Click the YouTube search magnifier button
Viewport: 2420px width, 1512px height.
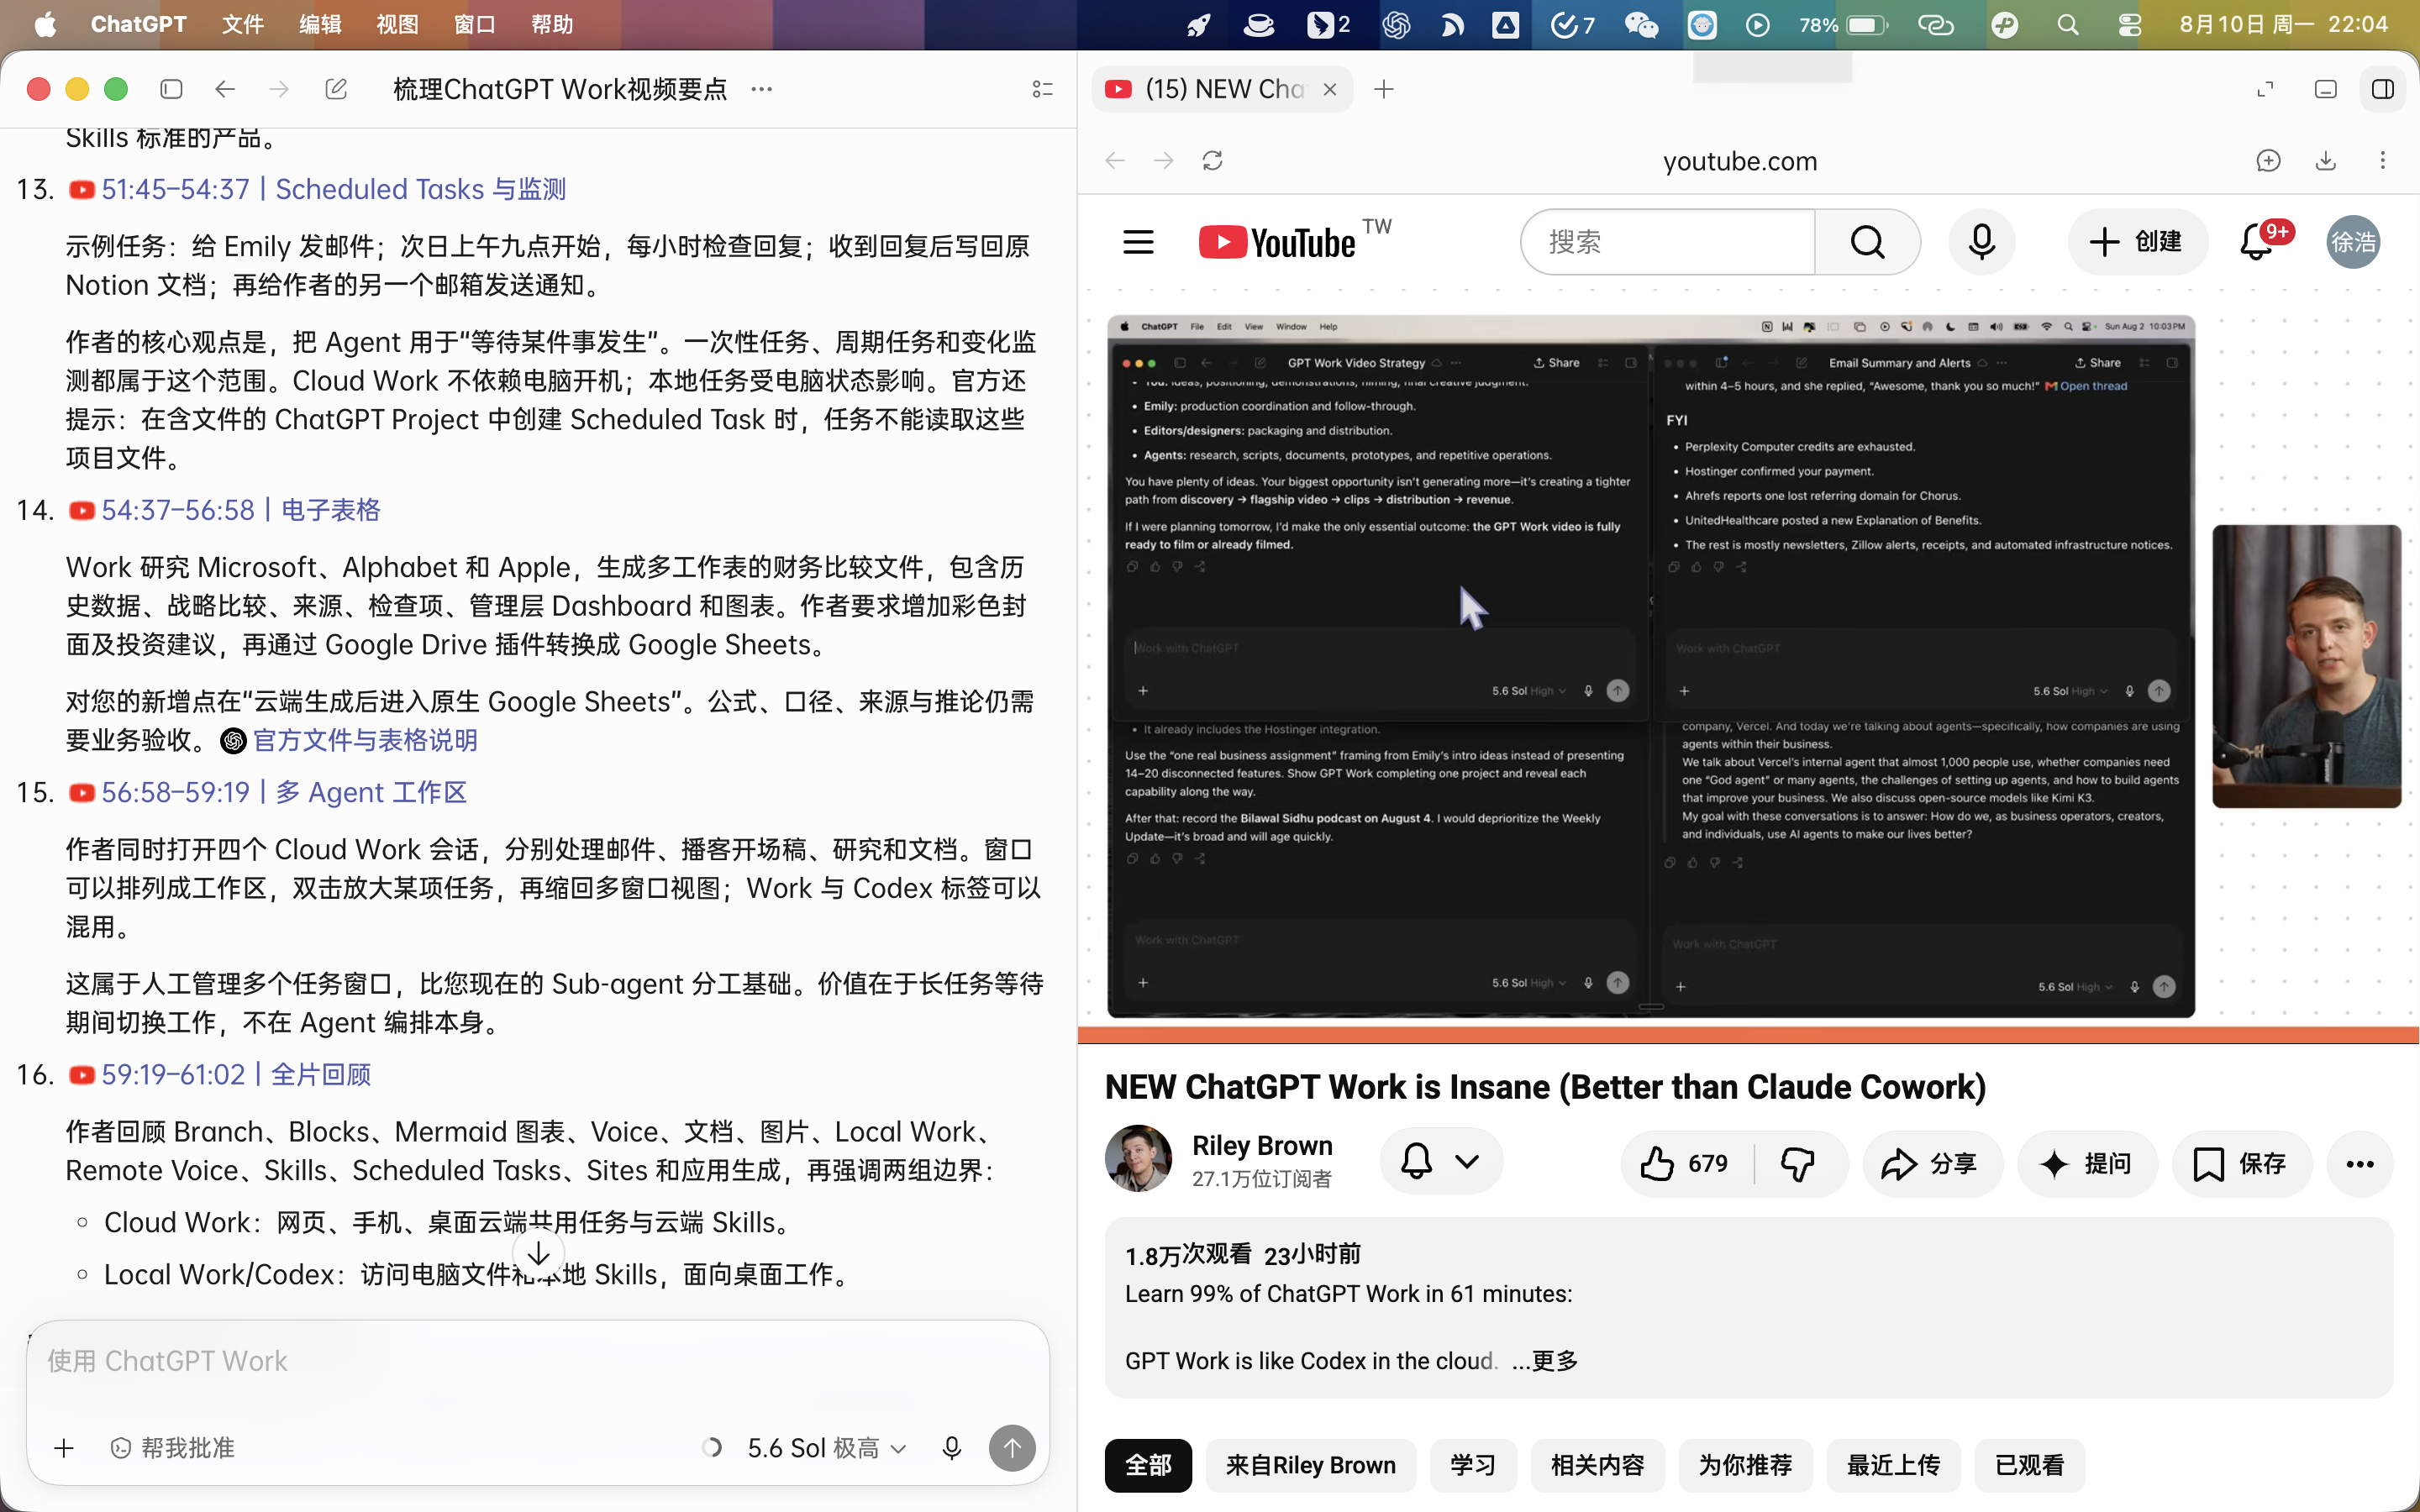1867,242
